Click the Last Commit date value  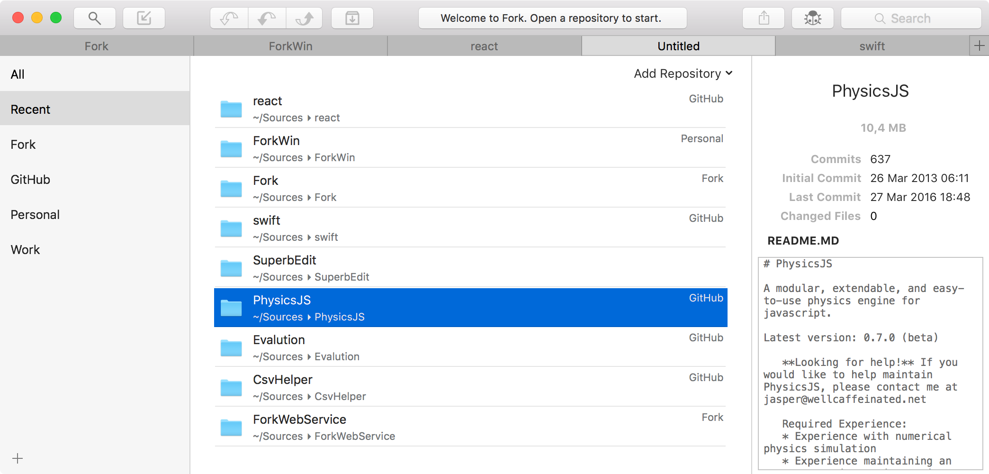point(920,197)
